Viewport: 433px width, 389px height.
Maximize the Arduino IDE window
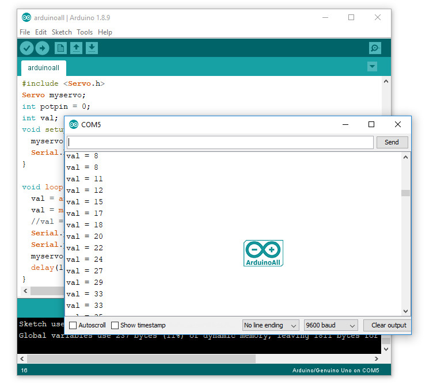point(351,17)
